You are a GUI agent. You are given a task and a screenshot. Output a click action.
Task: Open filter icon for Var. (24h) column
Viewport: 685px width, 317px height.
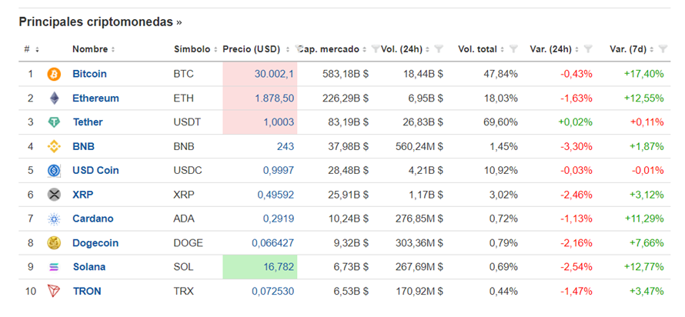coord(588,49)
